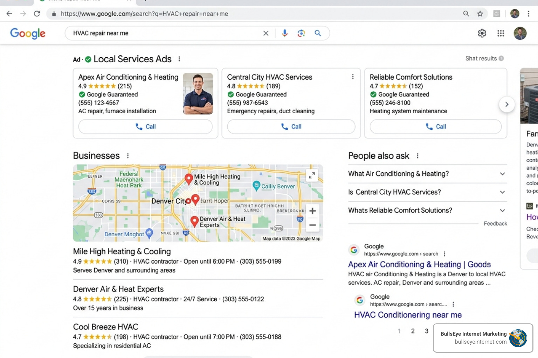The height and width of the screenshot is (358, 538).
Task: Open Chrome's three-dot menu
Action: pos(528,14)
